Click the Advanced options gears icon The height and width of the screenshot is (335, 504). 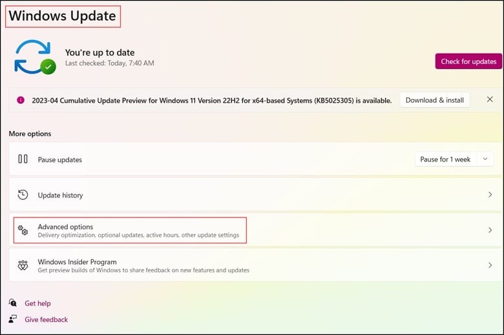(23, 230)
